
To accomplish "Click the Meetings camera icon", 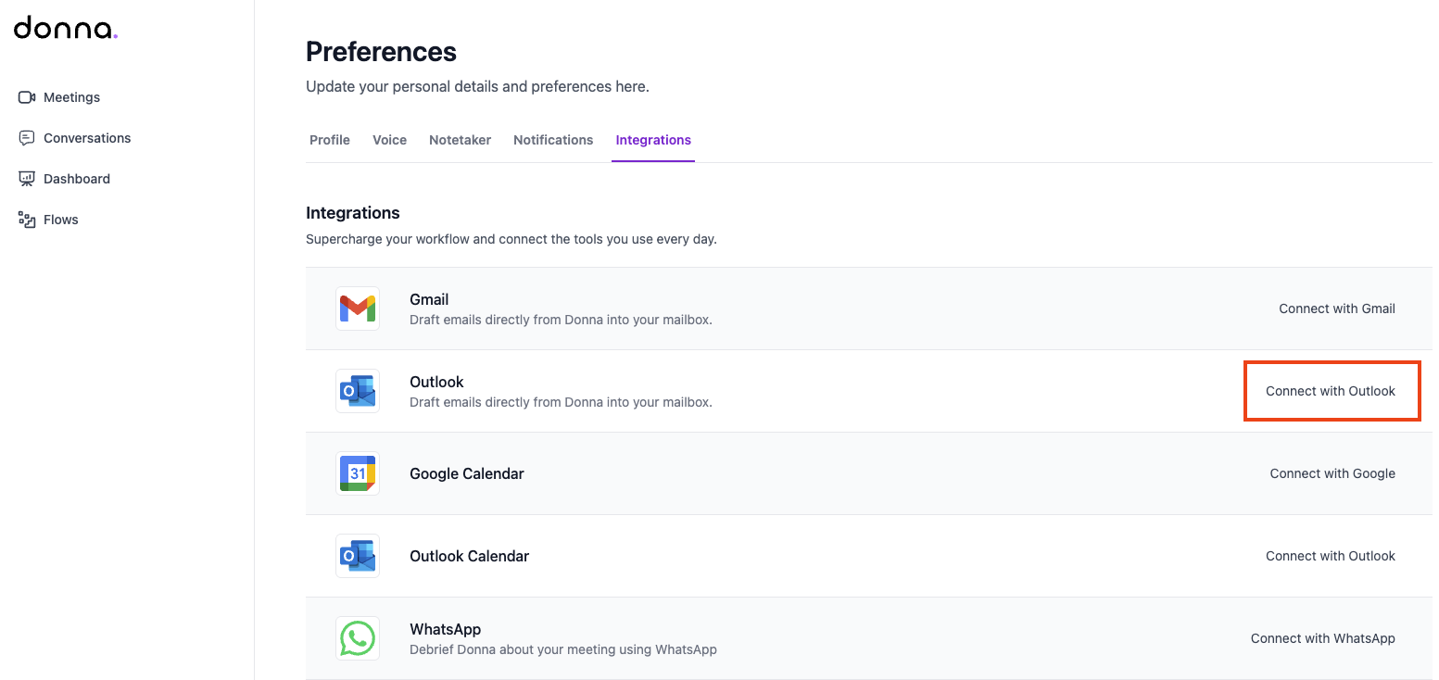I will point(27,97).
